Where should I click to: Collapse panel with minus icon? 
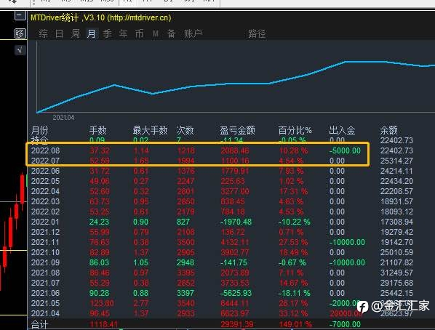[20, 15]
